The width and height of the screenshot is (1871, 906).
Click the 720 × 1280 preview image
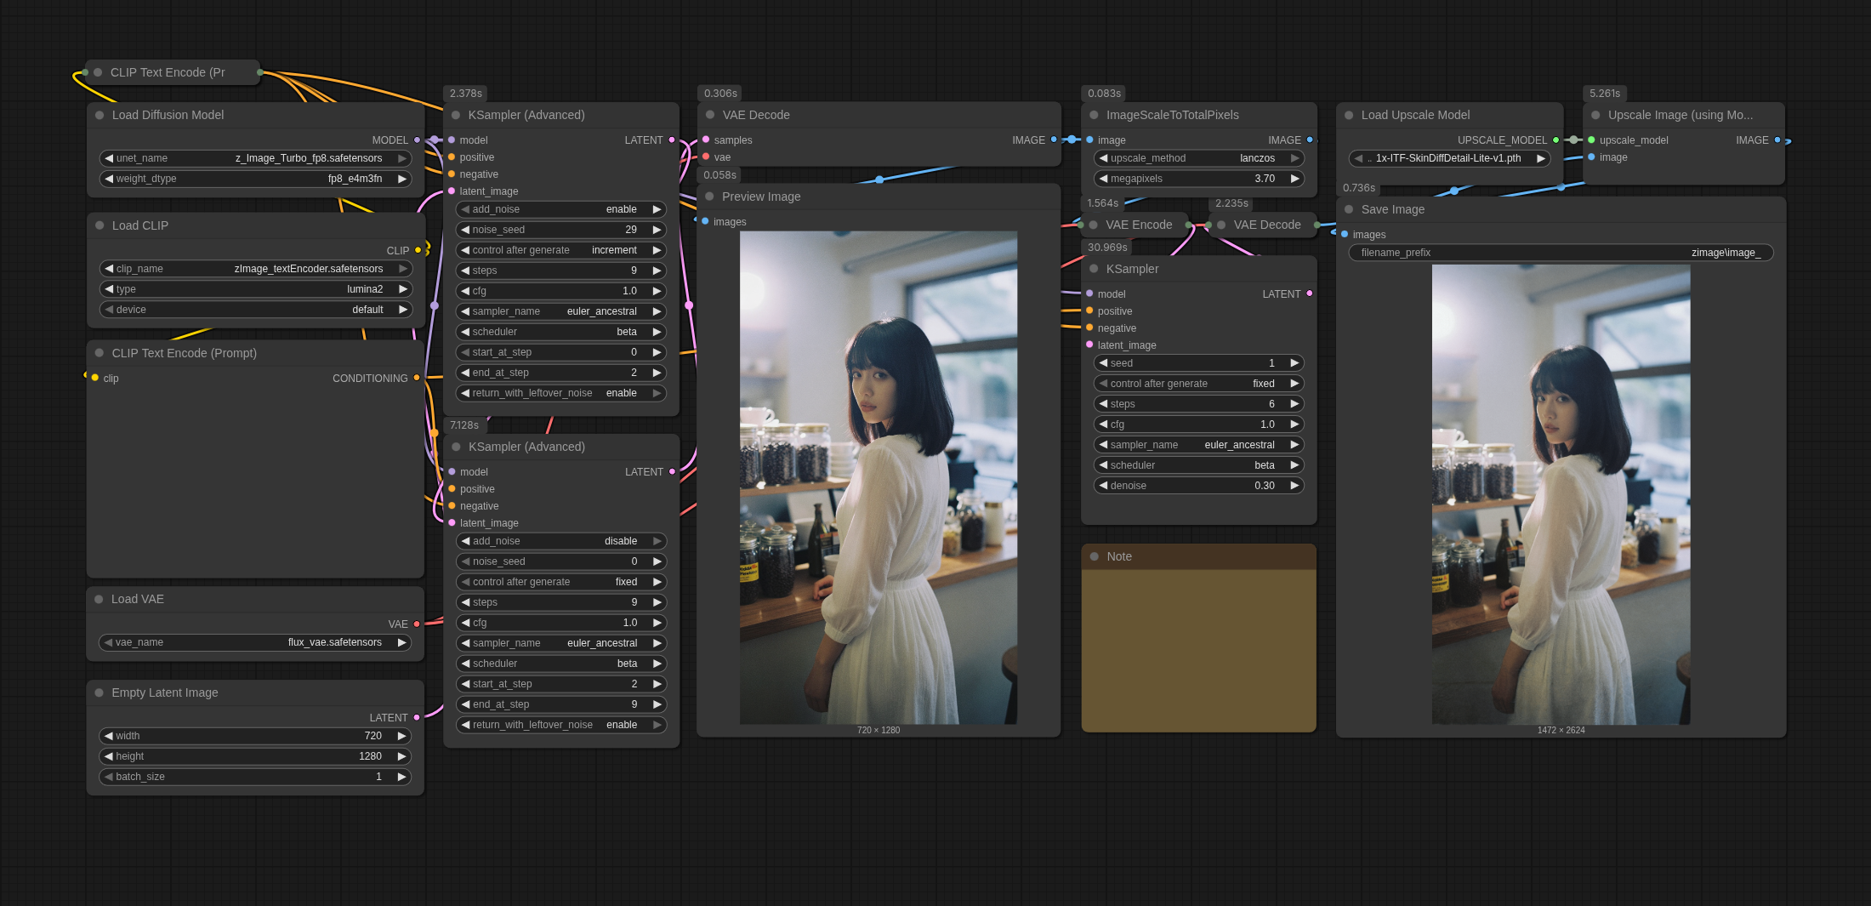(x=878, y=477)
